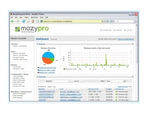The width and height of the screenshot is (150, 117).
Task: Open the History menu
Action: click(27, 17)
